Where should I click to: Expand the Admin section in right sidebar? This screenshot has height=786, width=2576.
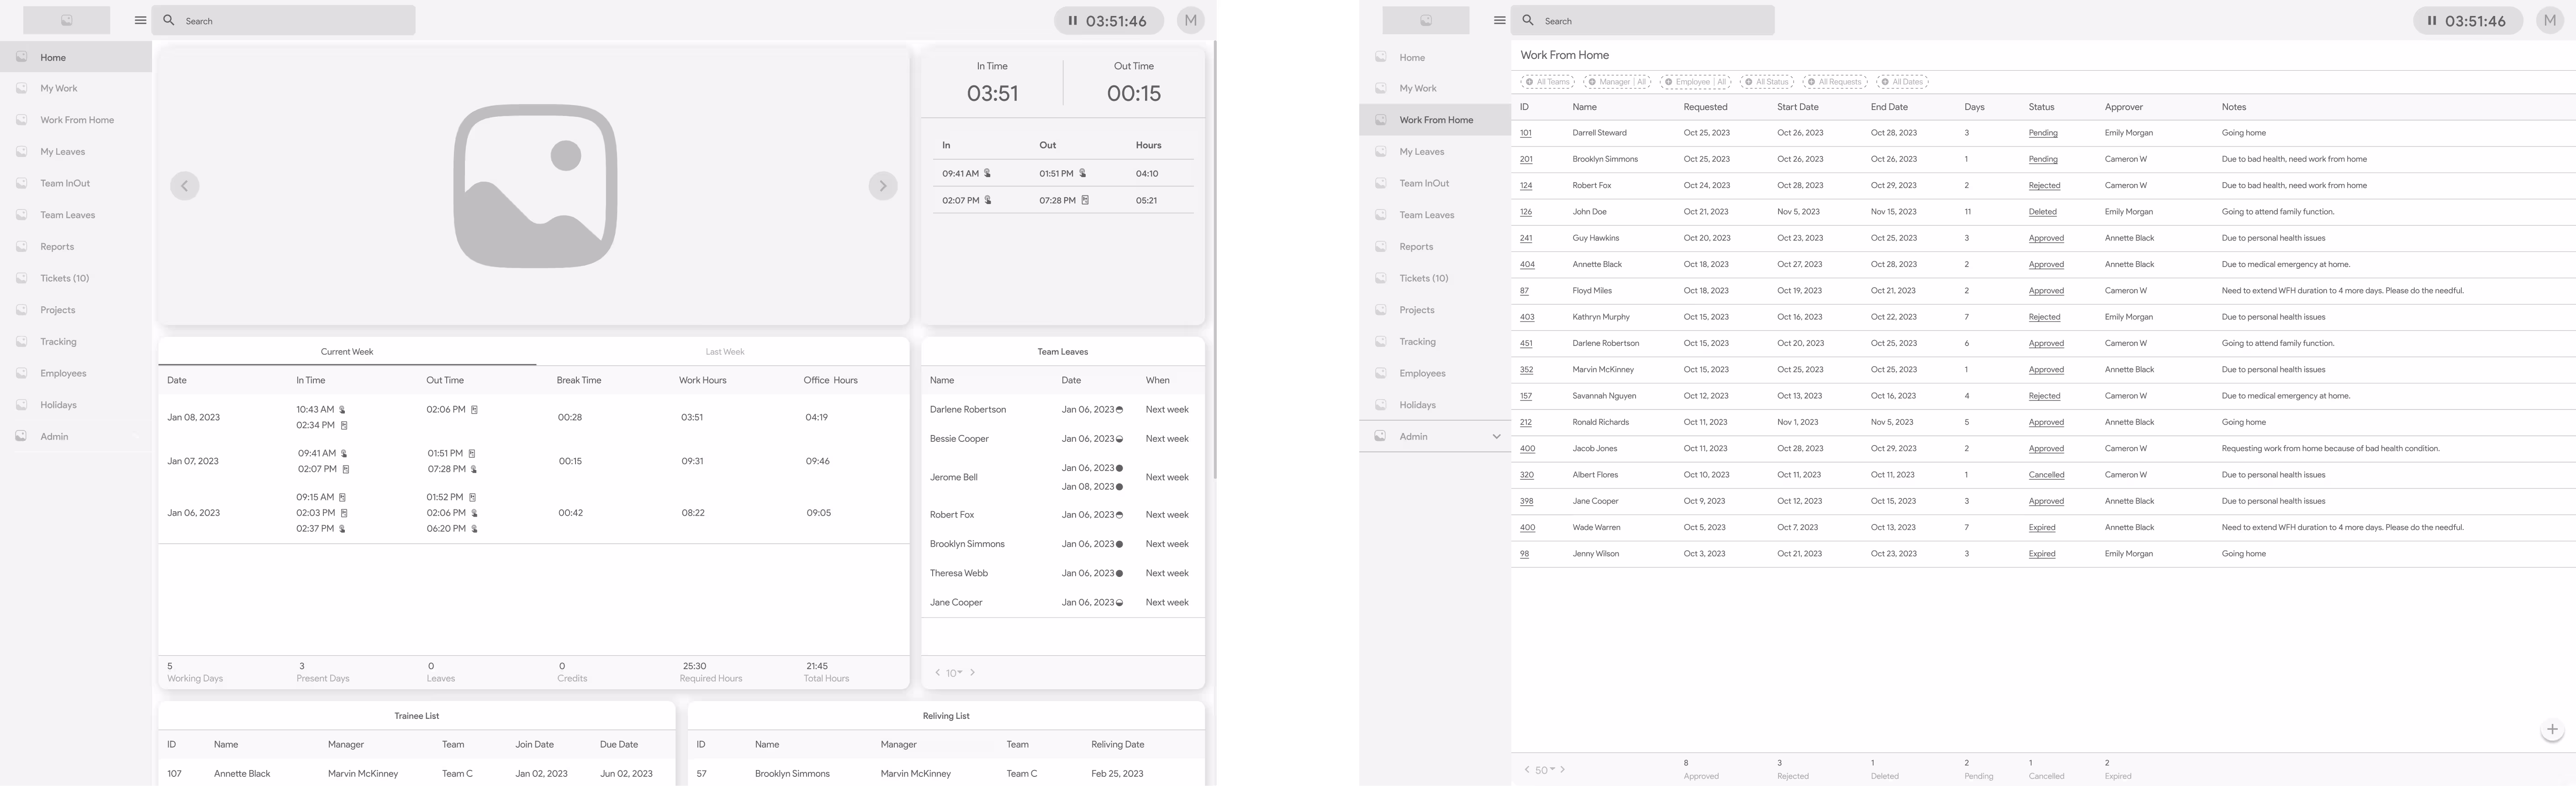click(1496, 436)
